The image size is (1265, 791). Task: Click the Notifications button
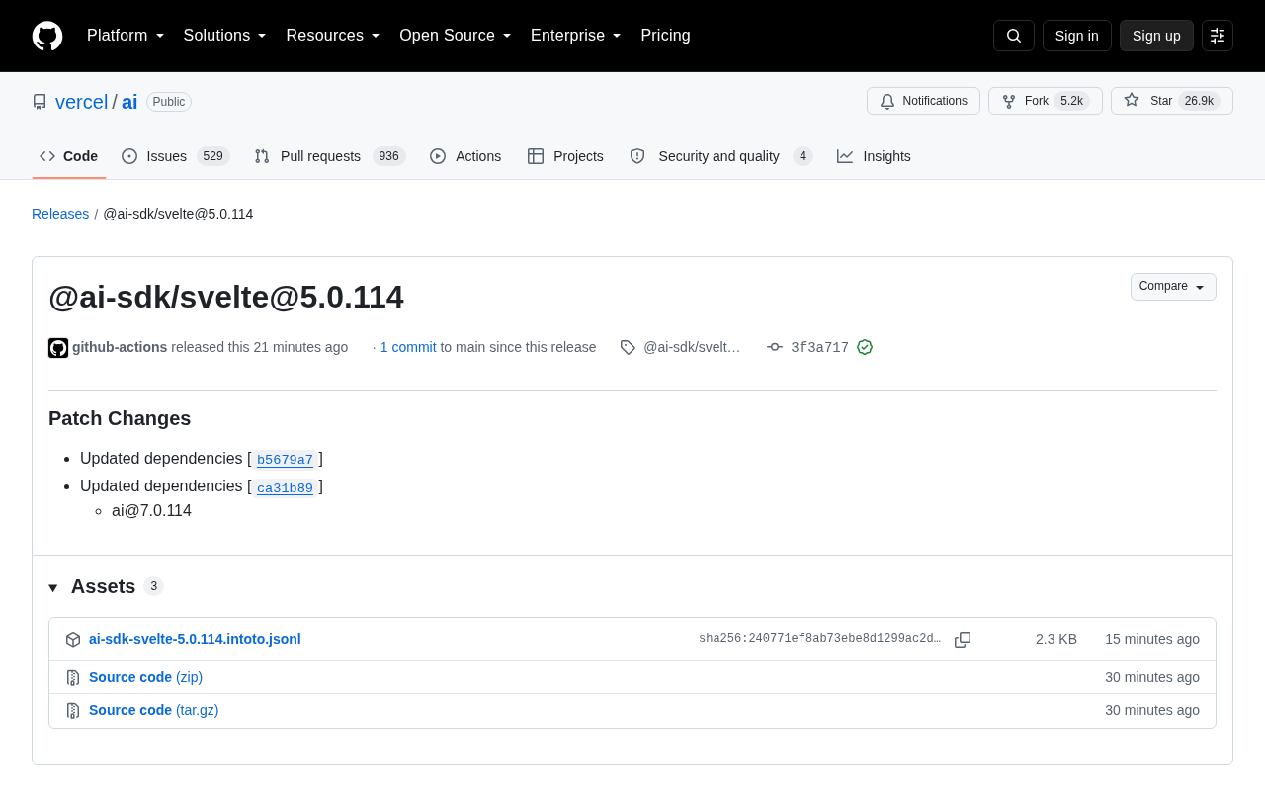pos(923,101)
